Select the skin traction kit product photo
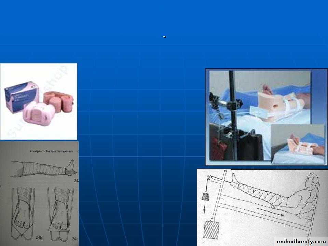Screen dimensions: 328x246 (39, 101)
